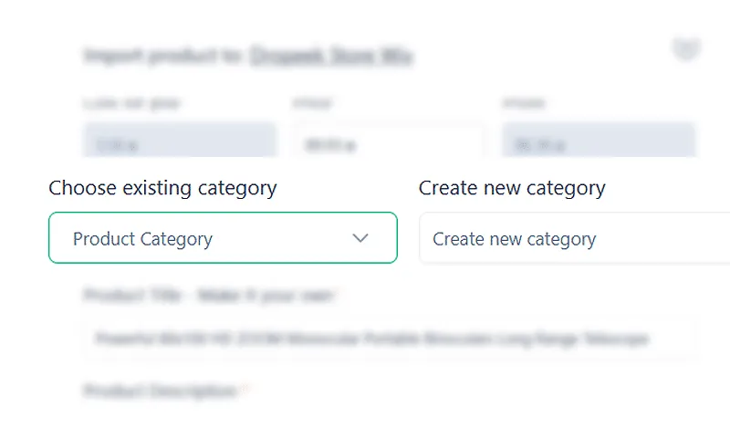Click the blurred right price field
This screenshot has width=730, height=438.
[x=599, y=143]
